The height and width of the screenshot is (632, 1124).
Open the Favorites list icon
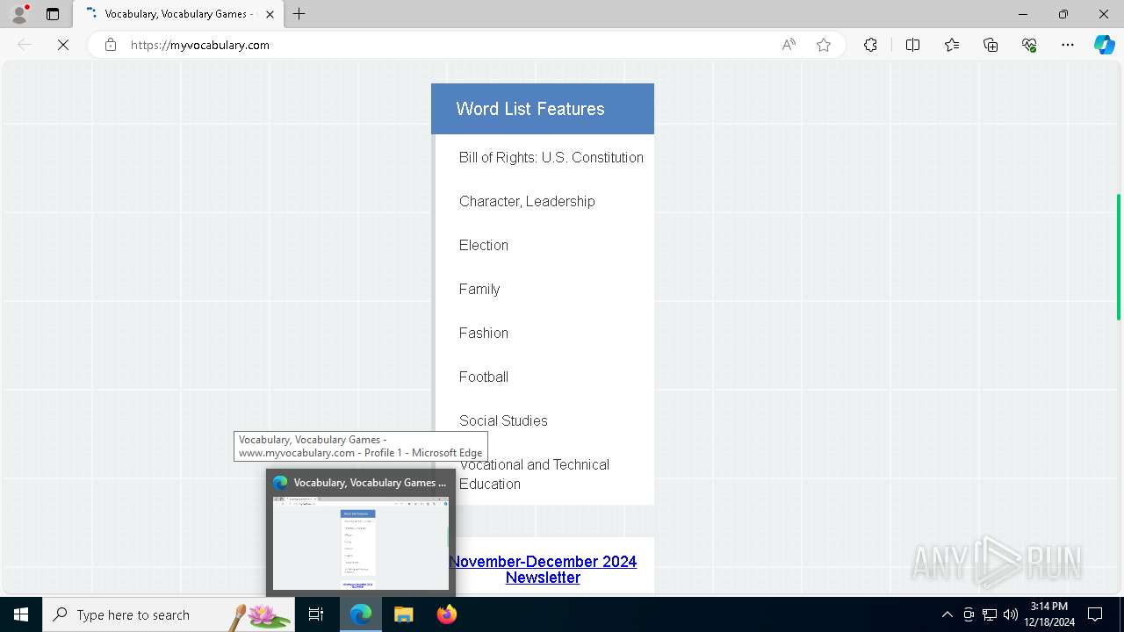952,45
